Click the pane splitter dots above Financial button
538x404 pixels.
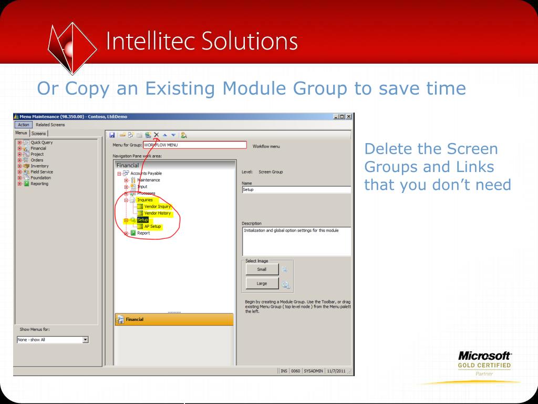tap(174, 312)
